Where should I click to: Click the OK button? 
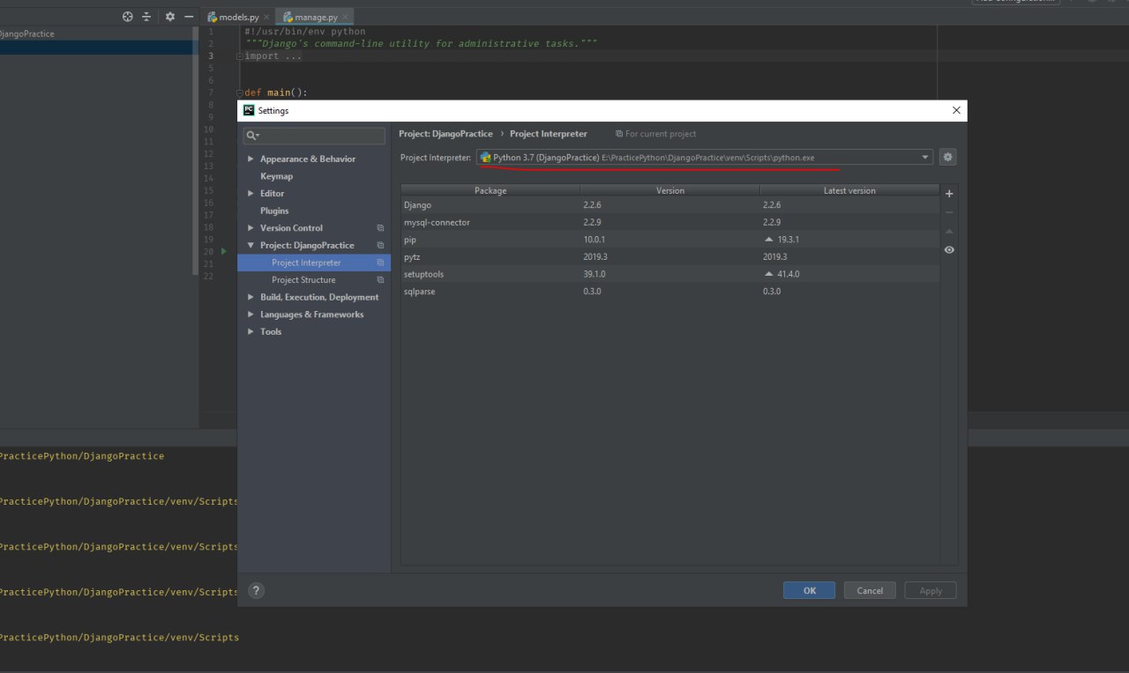coord(809,590)
